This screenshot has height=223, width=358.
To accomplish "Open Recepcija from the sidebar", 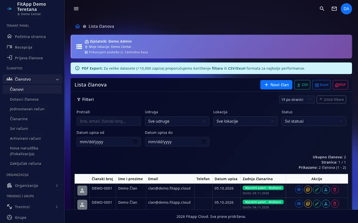I will pyautogui.click(x=32, y=47).
